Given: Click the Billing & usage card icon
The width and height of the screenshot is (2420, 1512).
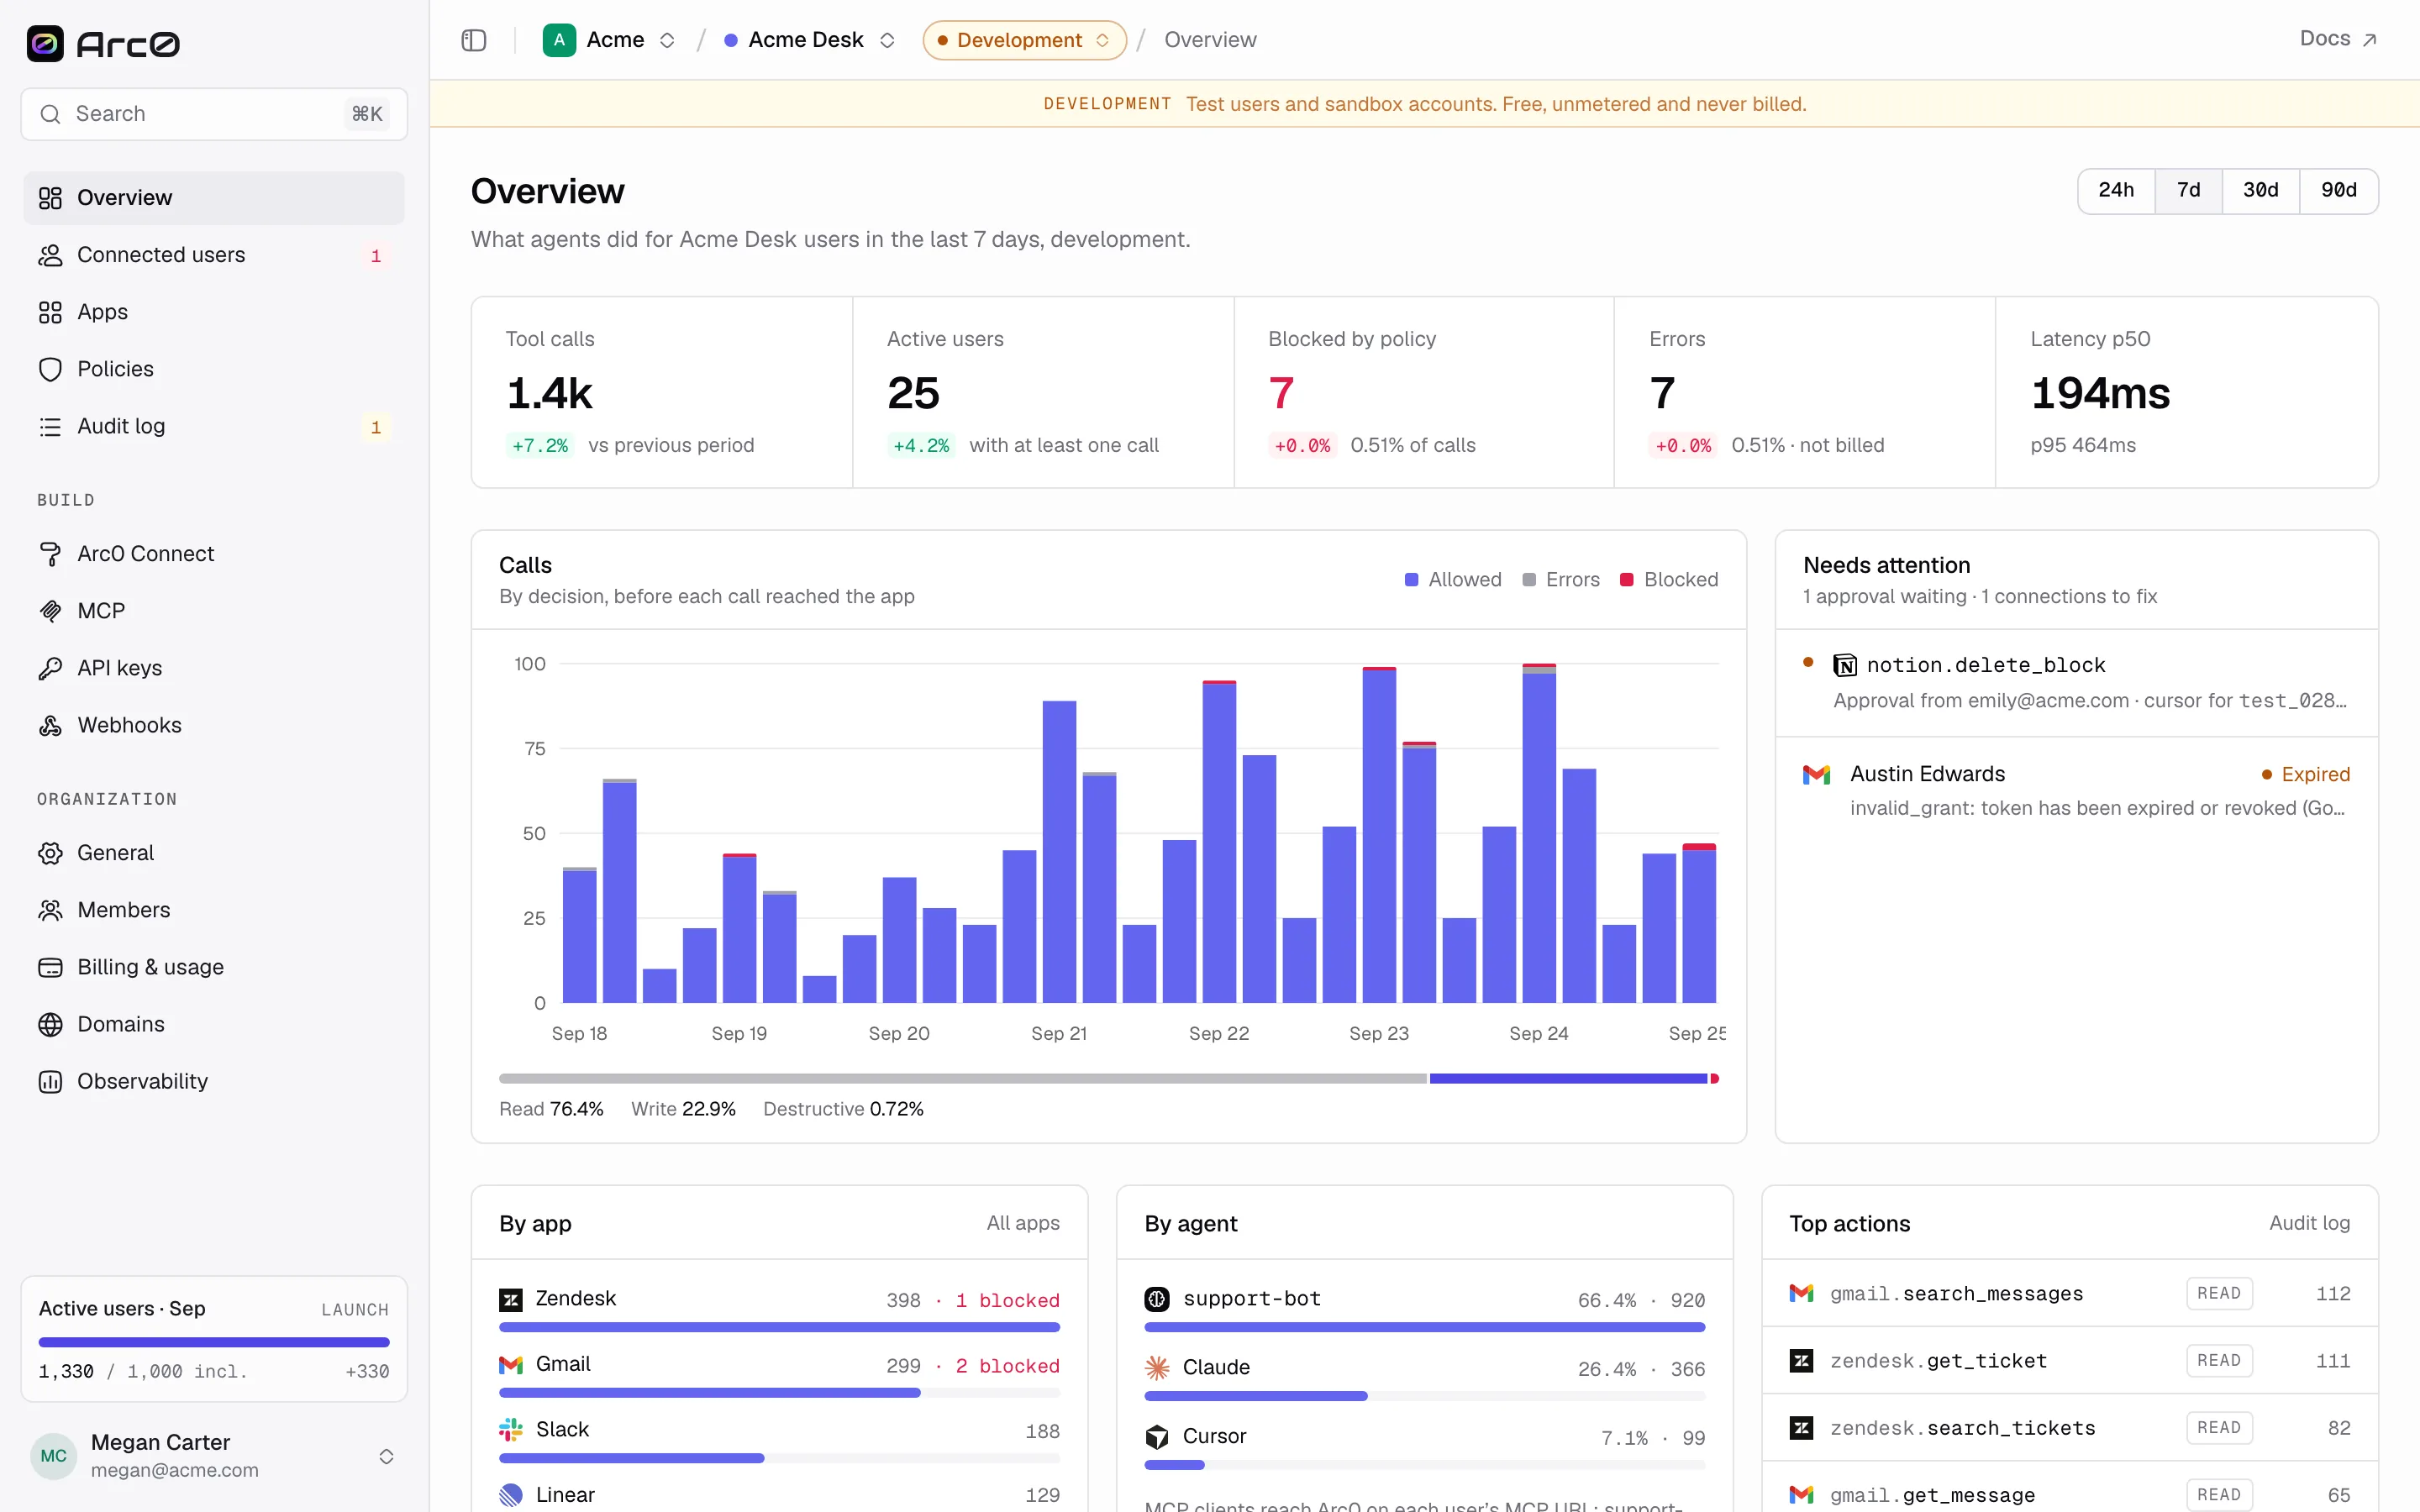Looking at the screenshot, I should coord(50,967).
